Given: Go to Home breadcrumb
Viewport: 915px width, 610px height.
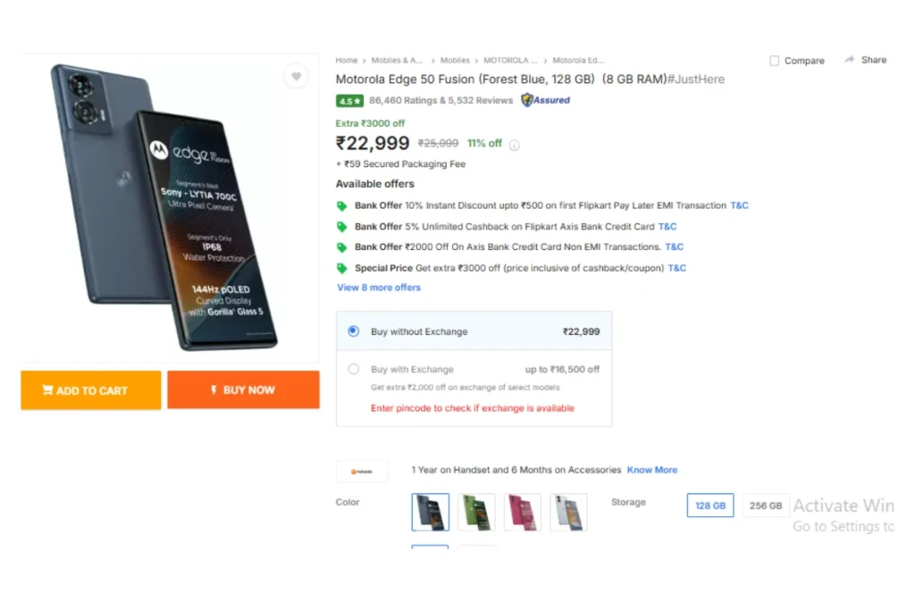Looking at the screenshot, I should click(347, 61).
